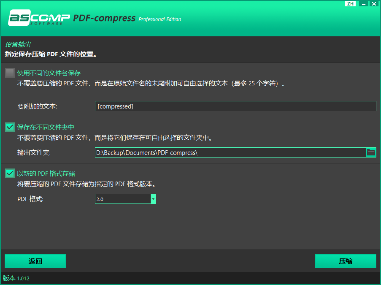Click the 使用不同的文件名保存 label text
The image size is (381, 285).
point(49,73)
